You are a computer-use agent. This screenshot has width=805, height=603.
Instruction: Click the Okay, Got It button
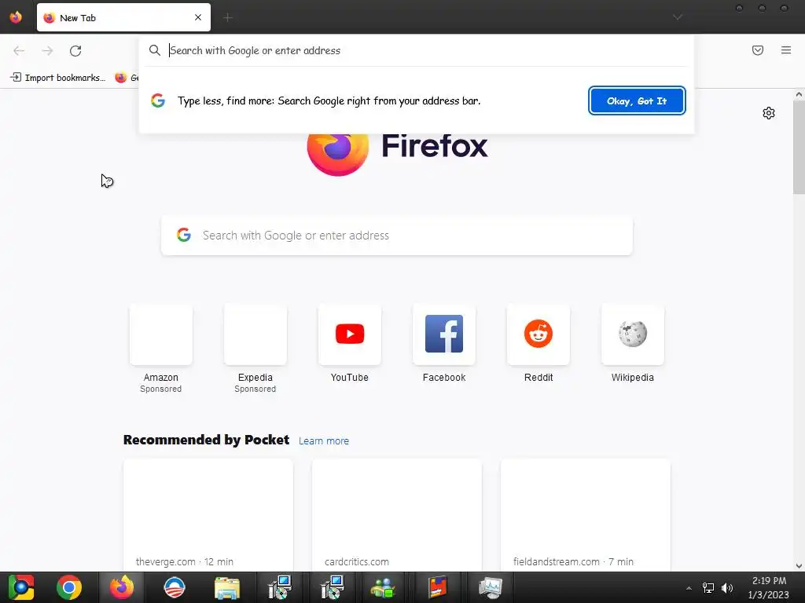637,100
